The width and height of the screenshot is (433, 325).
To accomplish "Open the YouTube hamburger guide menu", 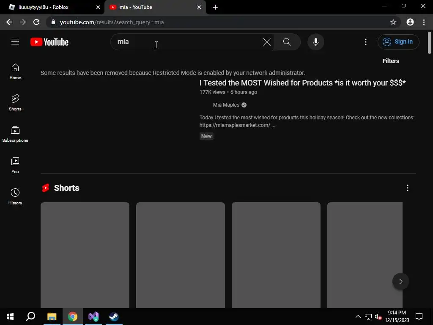I will point(15,42).
